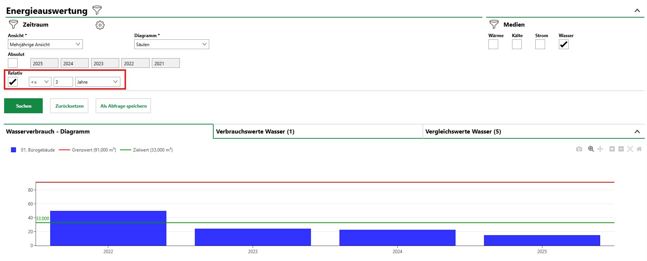Click the 'Grenzwert (91,000 m³)' legend text

point(94,150)
